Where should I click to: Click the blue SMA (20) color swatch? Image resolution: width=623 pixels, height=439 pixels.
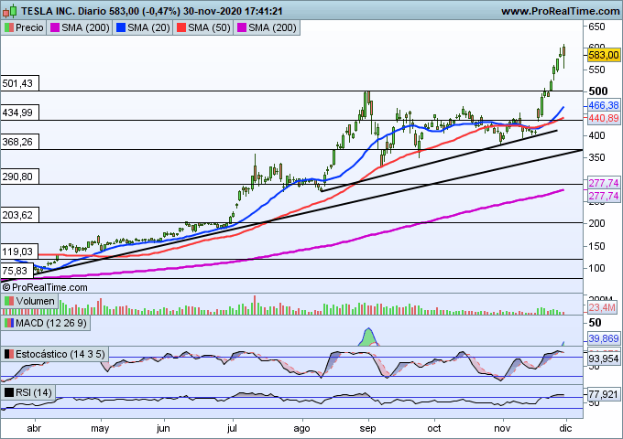[x=121, y=27]
